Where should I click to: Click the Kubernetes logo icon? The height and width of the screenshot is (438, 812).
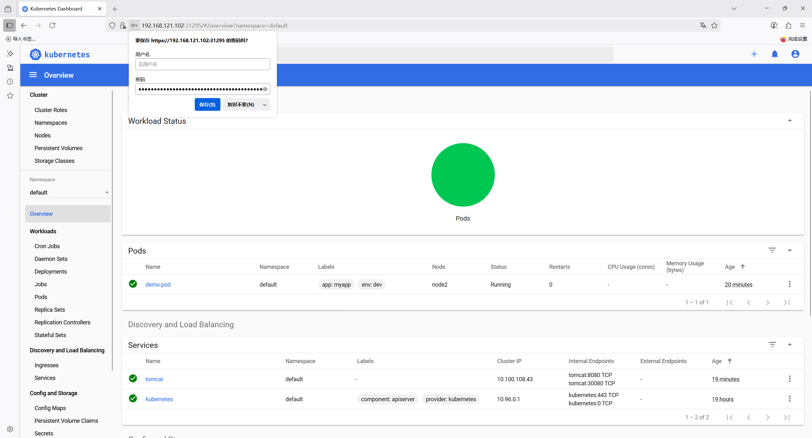[x=36, y=54]
